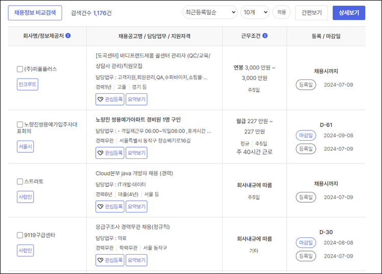Click 채용공고명 / 담당업무 / 지원자격 column header
Viewport: 382px width, 274px height.
click(154, 36)
